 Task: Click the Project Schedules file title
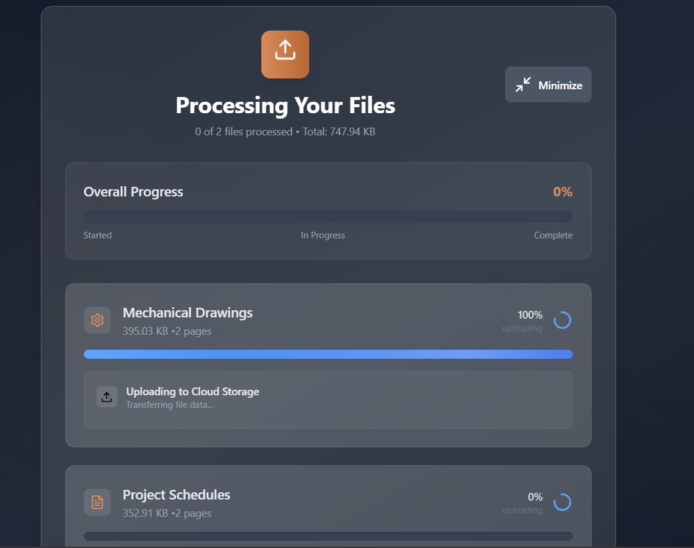[176, 495]
